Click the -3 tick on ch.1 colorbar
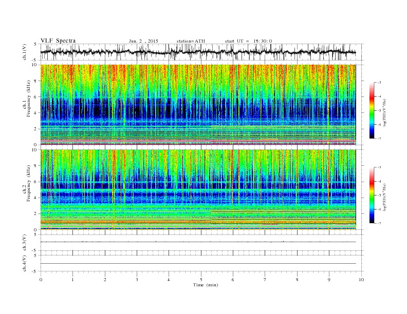 click(x=379, y=83)
